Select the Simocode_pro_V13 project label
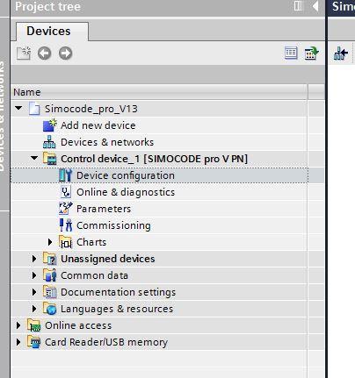This screenshot has height=378, width=355. [x=91, y=109]
